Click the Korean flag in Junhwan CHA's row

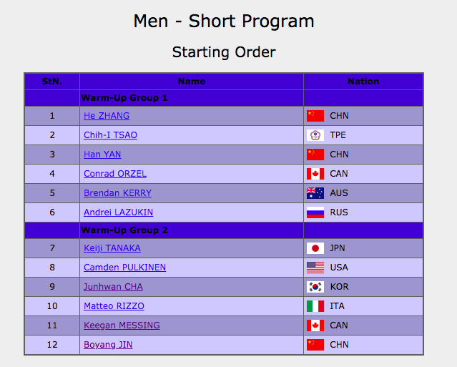coord(315,287)
